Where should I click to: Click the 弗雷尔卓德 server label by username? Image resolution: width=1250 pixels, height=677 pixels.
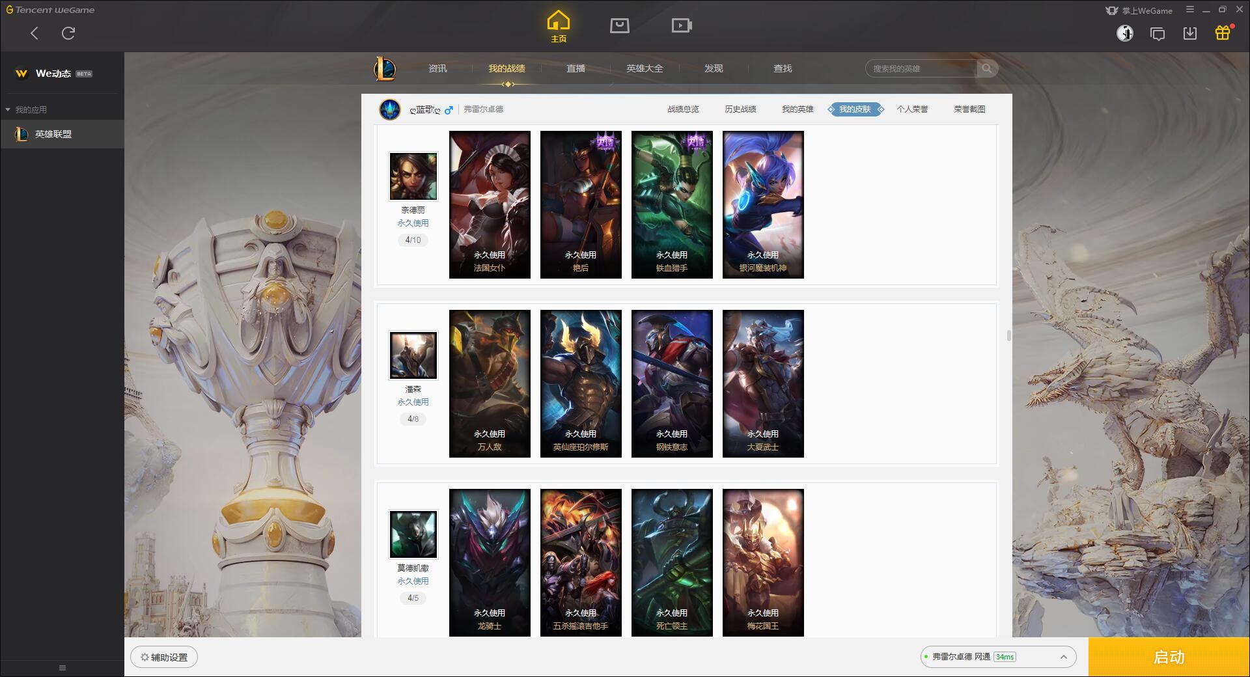(x=483, y=109)
